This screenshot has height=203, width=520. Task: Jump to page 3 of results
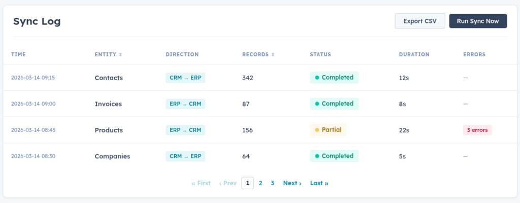273,183
